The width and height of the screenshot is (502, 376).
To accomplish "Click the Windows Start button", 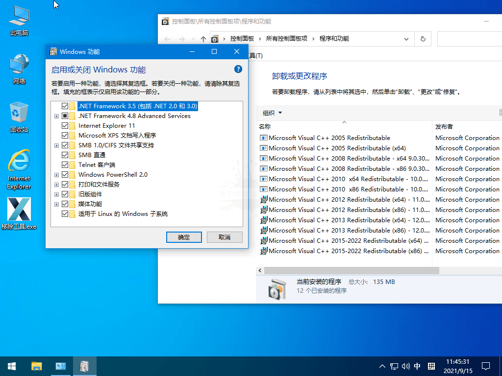I will click(12, 366).
